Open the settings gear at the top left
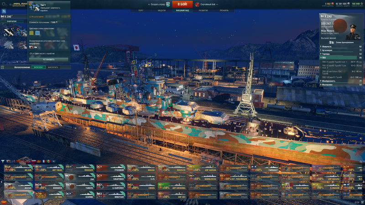Image resolution: width=365 pixels, height=205 pixels. [4, 4]
